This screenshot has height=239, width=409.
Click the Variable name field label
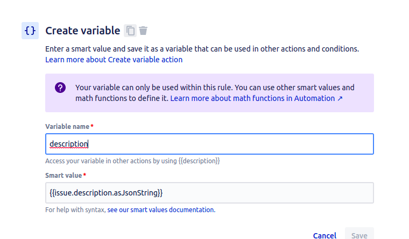(67, 127)
